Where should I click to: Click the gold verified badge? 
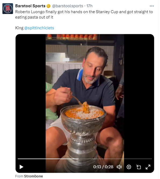point(49,6)
